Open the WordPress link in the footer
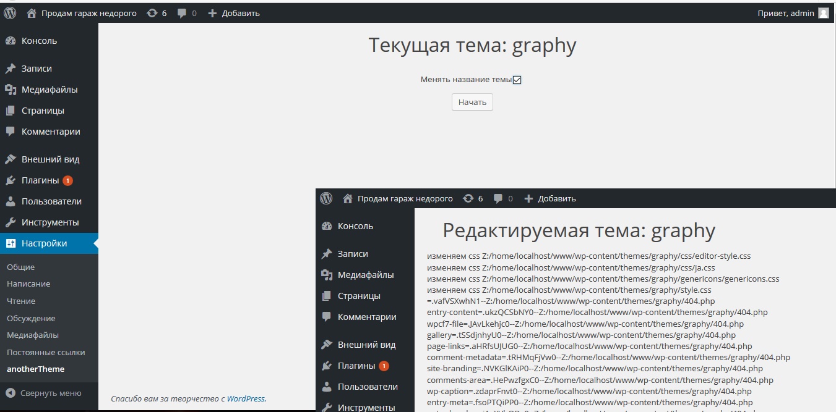 [x=246, y=399]
